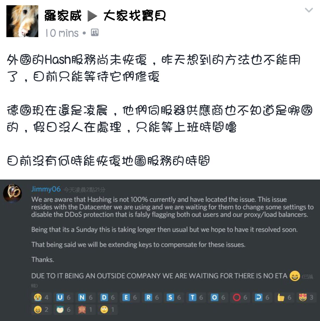320x321 pixels.
Task: Open 羅家威's golden dog profile picture
Action: pos(22,21)
